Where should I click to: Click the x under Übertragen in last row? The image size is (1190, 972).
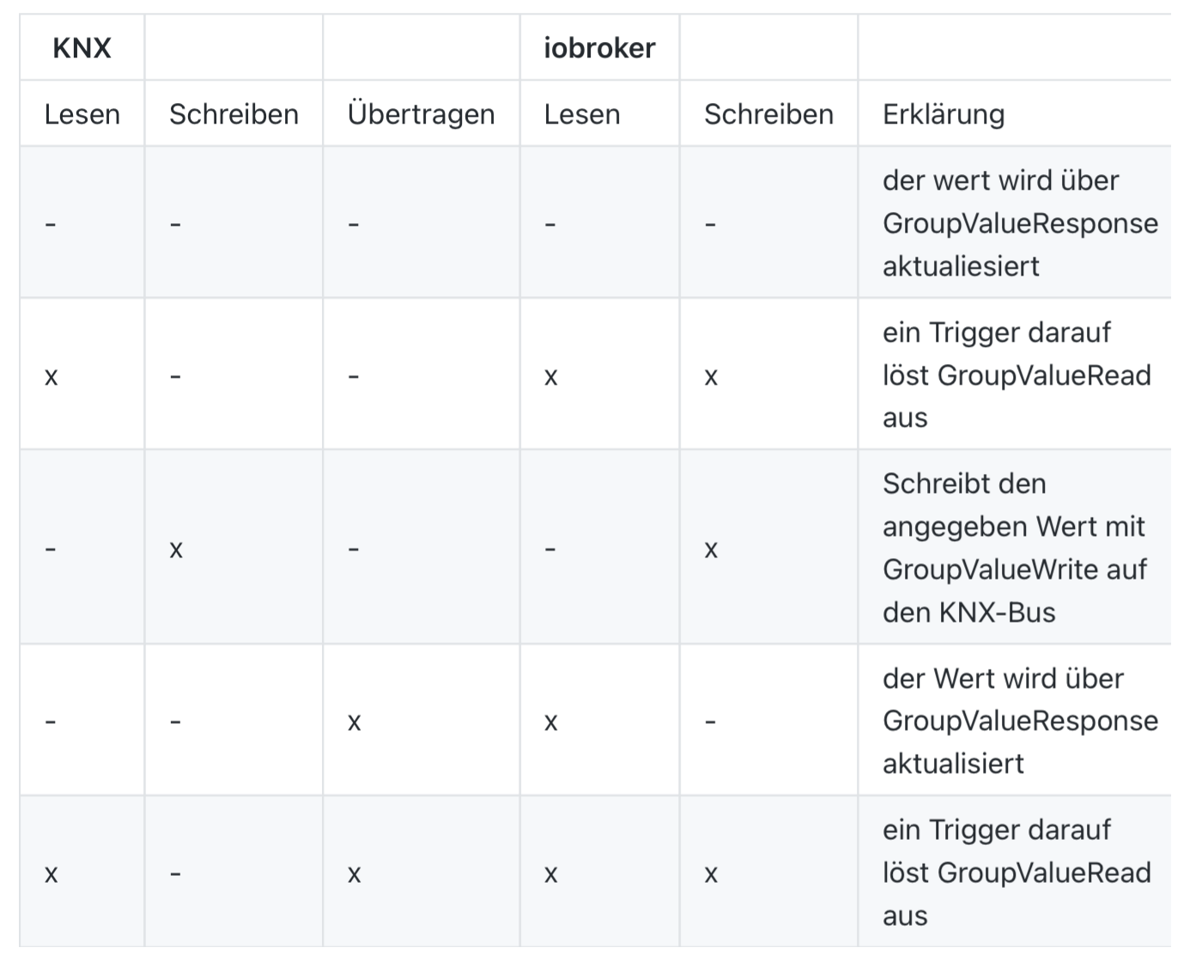click(x=355, y=875)
